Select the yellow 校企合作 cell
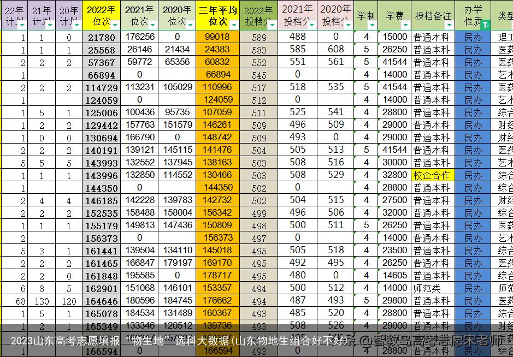513x357 pixels. [431, 175]
